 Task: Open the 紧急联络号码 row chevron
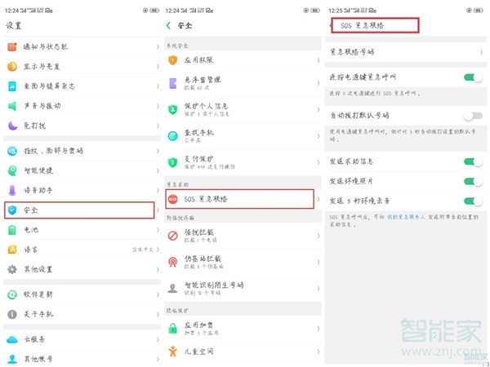[479, 51]
